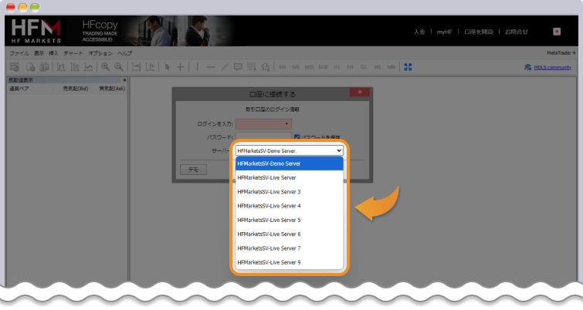Screen dimensions: 583x310
Task: Open the ファイル menu
Action: (x=19, y=53)
